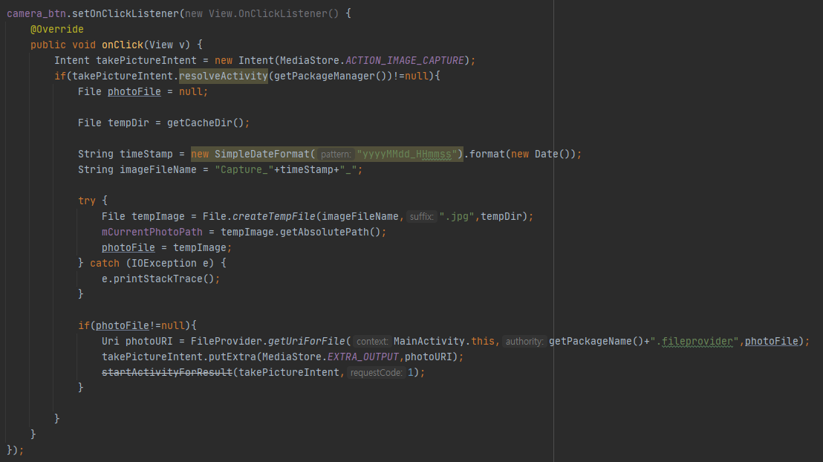
Task: Click the catch keyword
Action: pos(105,263)
